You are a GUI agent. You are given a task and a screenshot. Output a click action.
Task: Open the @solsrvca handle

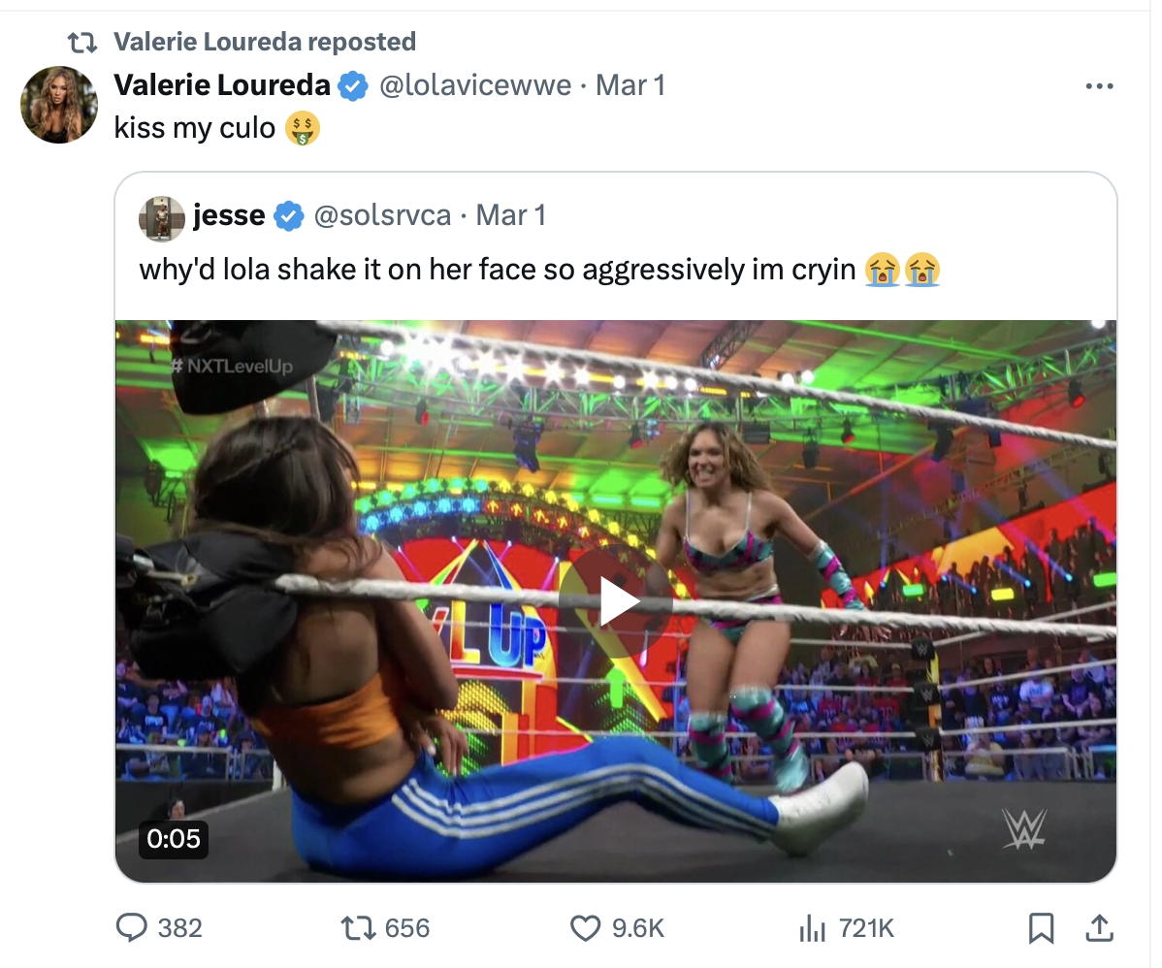(383, 214)
